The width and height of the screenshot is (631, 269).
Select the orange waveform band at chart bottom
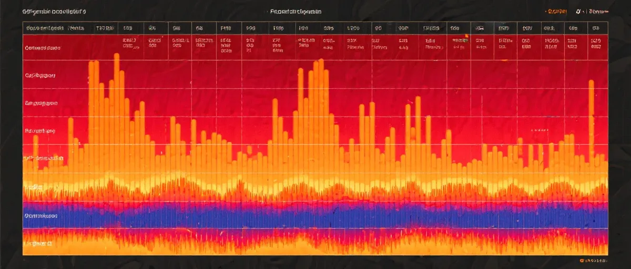[x=315, y=243]
